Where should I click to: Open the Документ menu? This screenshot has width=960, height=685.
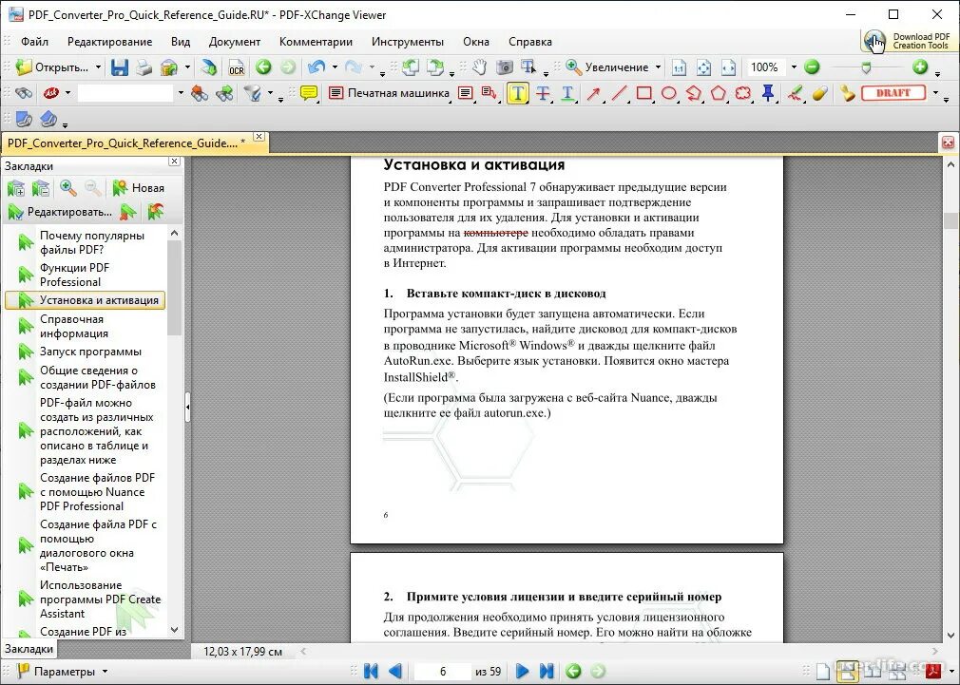click(x=235, y=42)
